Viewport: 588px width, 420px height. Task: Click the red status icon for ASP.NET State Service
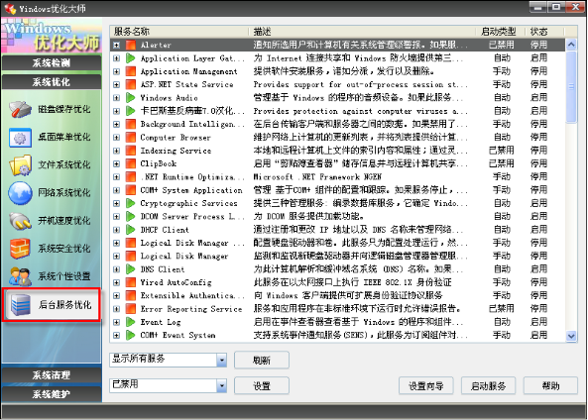click(130, 84)
